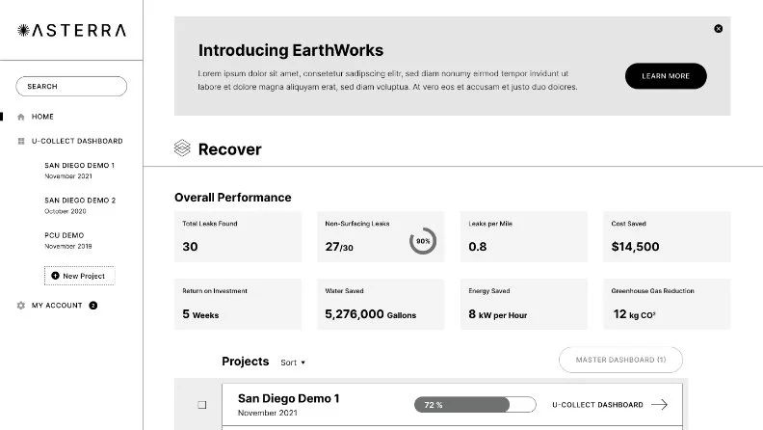The height and width of the screenshot is (430, 763).
Task: Click the My Account gear icon
Action: 21,306
